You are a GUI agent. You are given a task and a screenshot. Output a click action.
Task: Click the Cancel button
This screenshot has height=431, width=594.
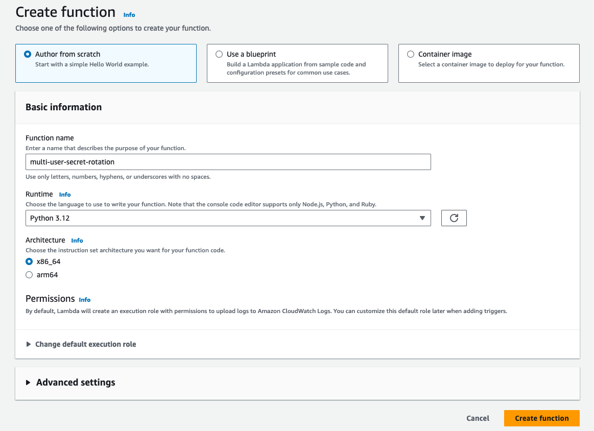tap(477, 418)
